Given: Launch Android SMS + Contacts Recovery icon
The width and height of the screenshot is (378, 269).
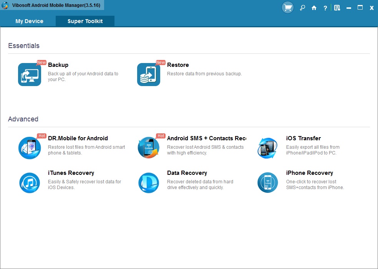Looking at the screenshot, I should [x=149, y=148].
